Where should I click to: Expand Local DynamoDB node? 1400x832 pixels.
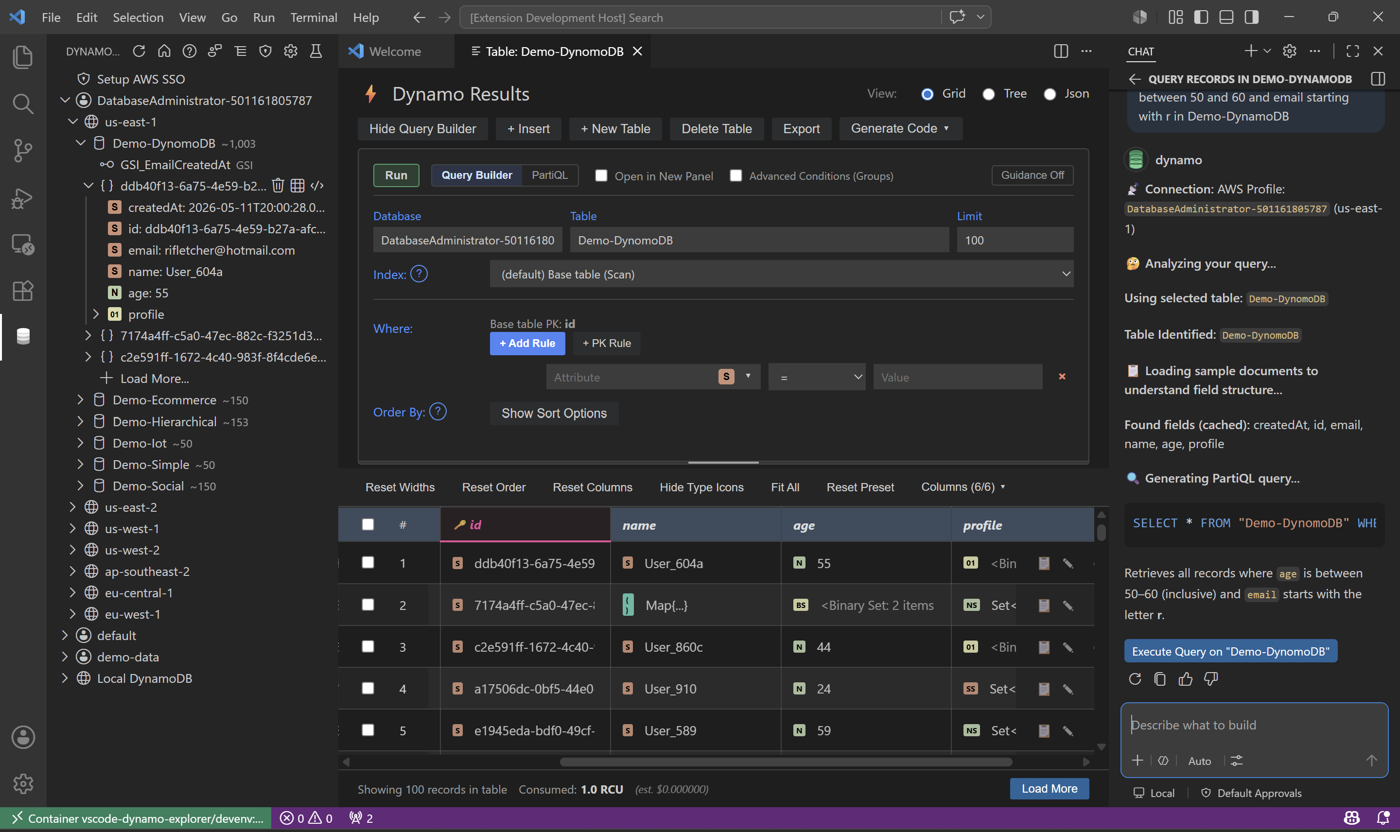pyautogui.click(x=65, y=678)
